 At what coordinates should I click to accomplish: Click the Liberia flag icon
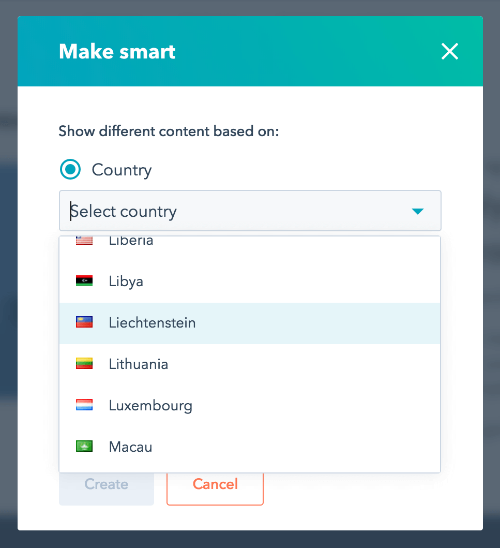click(84, 241)
